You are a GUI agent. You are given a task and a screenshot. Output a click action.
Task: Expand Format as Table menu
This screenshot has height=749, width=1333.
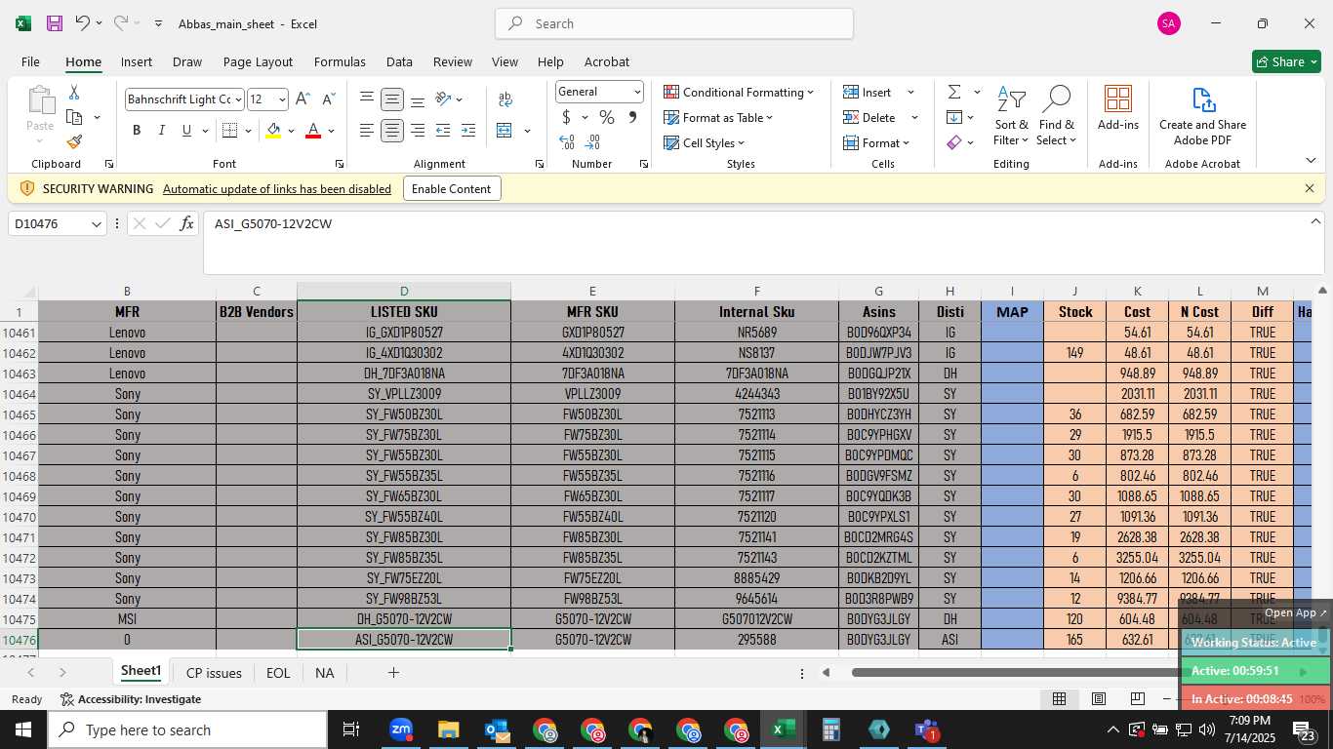click(718, 117)
